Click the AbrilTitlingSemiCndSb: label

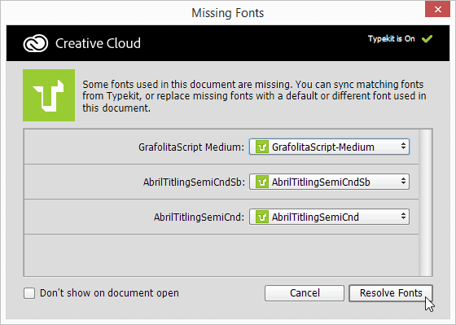pyautogui.click(x=194, y=182)
